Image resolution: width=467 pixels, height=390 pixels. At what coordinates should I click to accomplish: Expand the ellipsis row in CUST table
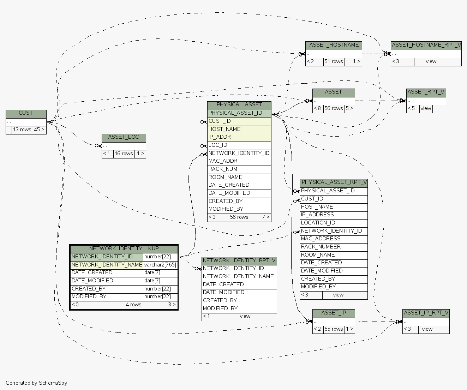click(x=26, y=122)
